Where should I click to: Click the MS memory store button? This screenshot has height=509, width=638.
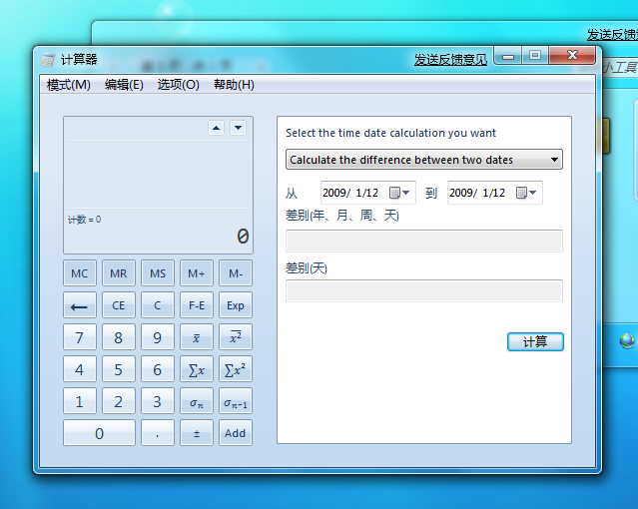pos(158,273)
